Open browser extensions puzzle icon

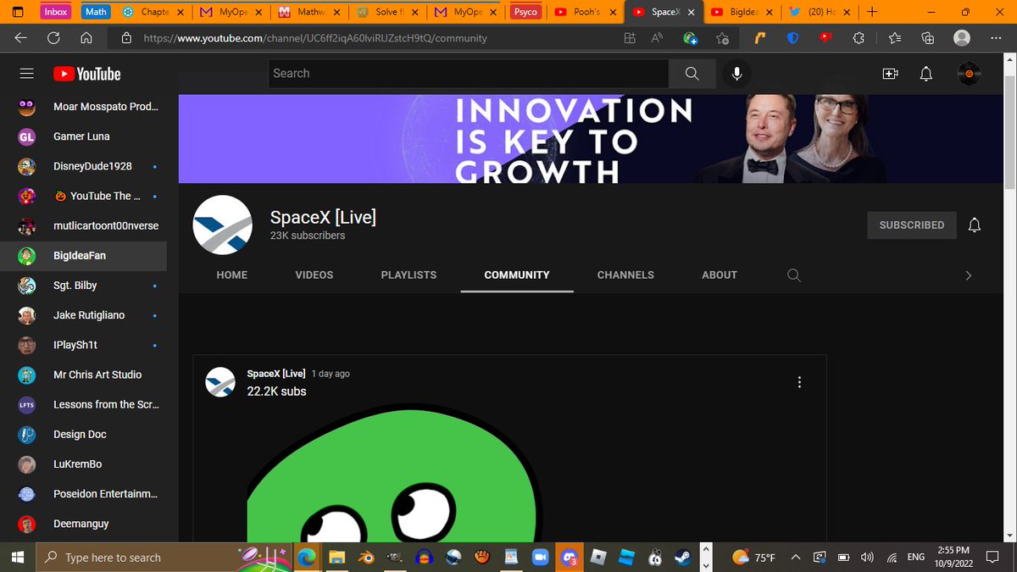[859, 37]
